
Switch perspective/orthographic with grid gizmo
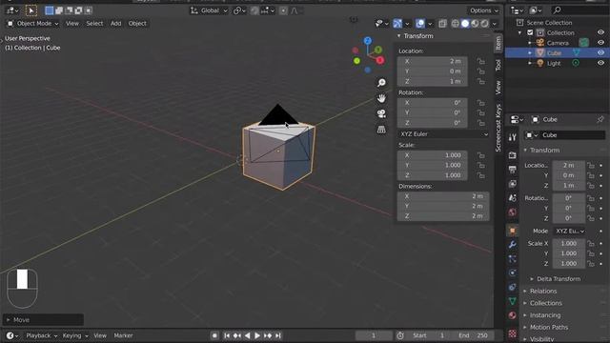pos(381,130)
